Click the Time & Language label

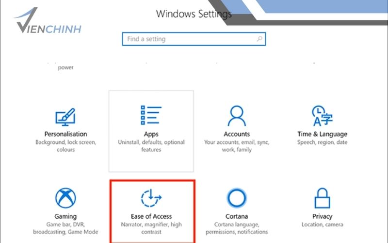click(x=322, y=134)
